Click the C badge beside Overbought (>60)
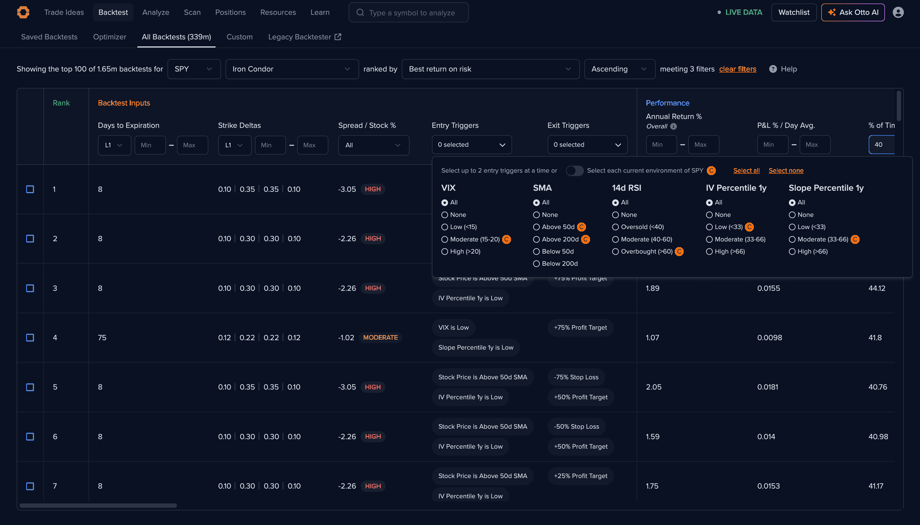Screen dimensions: 920x525 679,252
